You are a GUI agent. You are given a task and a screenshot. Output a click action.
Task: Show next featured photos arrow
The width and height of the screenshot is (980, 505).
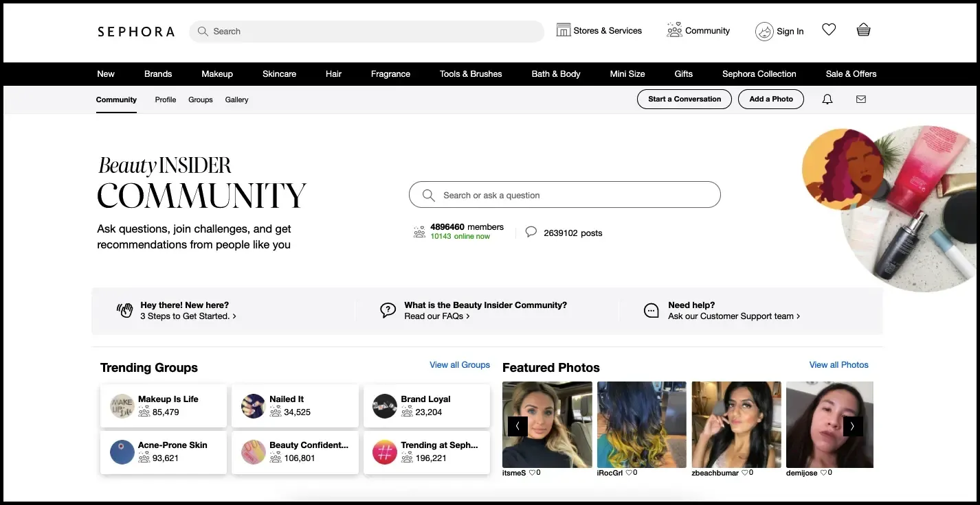coord(853,426)
